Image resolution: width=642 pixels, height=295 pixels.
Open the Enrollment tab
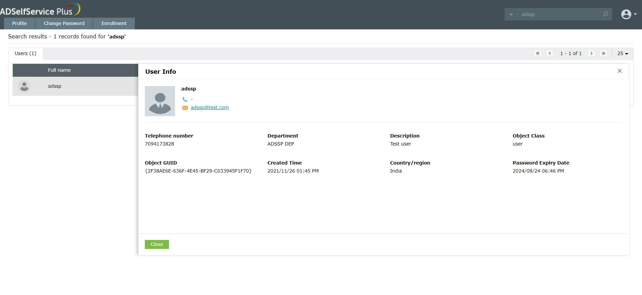[114, 23]
